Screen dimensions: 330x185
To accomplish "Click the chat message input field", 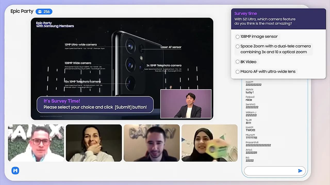I will (x=275, y=171).
